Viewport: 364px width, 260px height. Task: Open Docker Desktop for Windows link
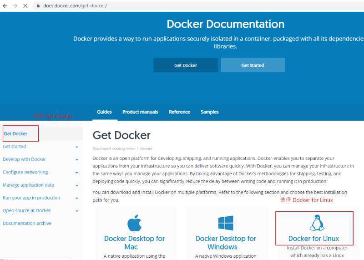coord(226,243)
